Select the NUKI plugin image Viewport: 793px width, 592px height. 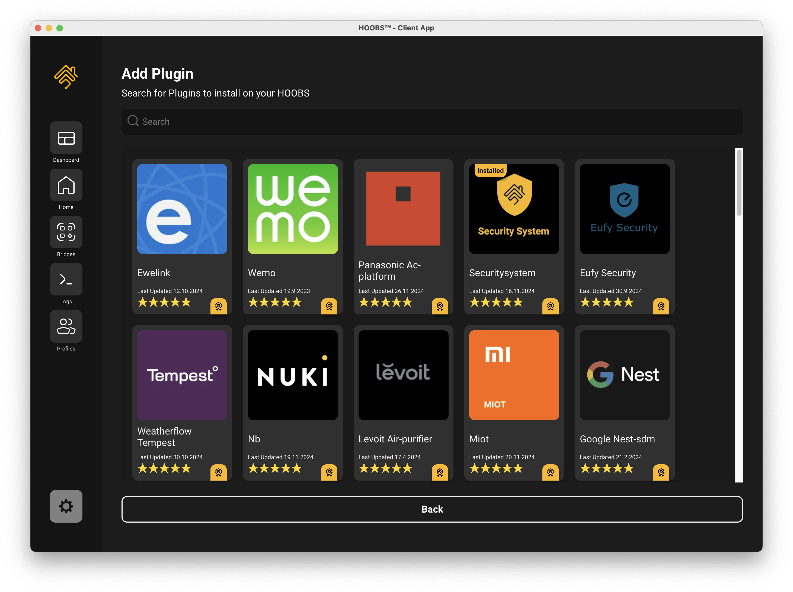coord(293,375)
